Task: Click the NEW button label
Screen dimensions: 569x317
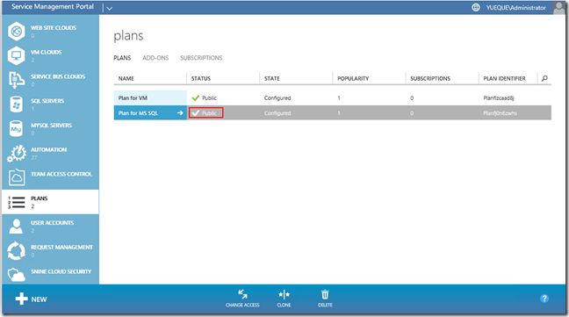Action: click(39, 299)
